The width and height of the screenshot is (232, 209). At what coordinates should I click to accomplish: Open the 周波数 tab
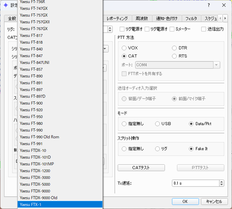(x=142, y=19)
